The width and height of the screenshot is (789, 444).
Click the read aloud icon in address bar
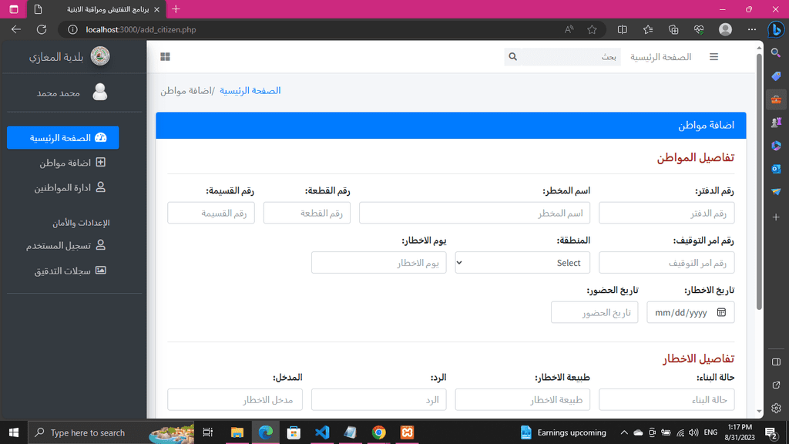pyautogui.click(x=569, y=30)
